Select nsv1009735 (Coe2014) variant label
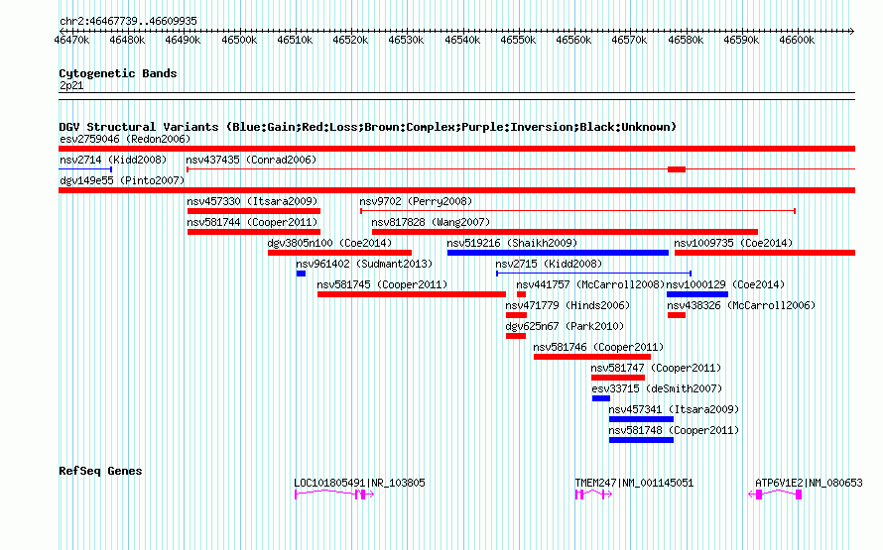The image size is (883, 550). coord(733,243)
